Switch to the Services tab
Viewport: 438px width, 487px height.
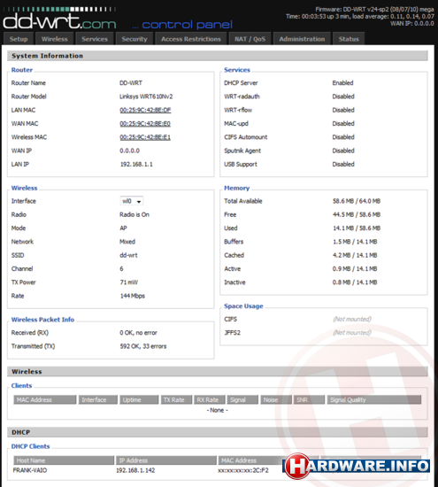point(95,39)
